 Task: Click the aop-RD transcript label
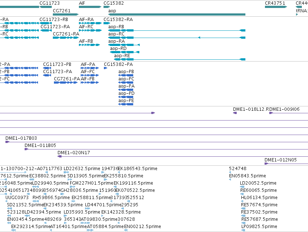[118, 48]
